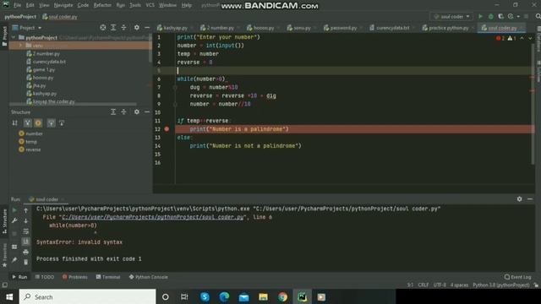Open Windows Start menu
The height and width of the screenshot is (304, 541).
(9, 296)
